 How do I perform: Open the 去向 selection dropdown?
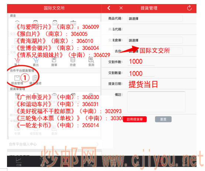tap(155, 51)
